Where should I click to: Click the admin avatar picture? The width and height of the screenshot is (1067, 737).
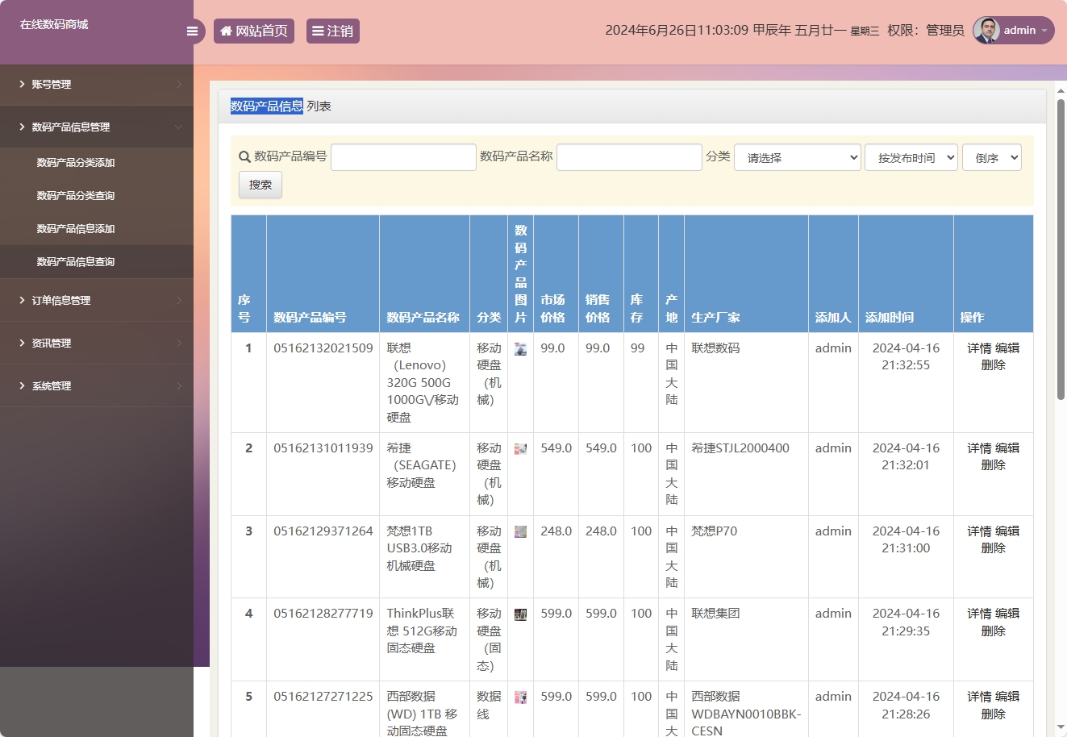[986, 30]
